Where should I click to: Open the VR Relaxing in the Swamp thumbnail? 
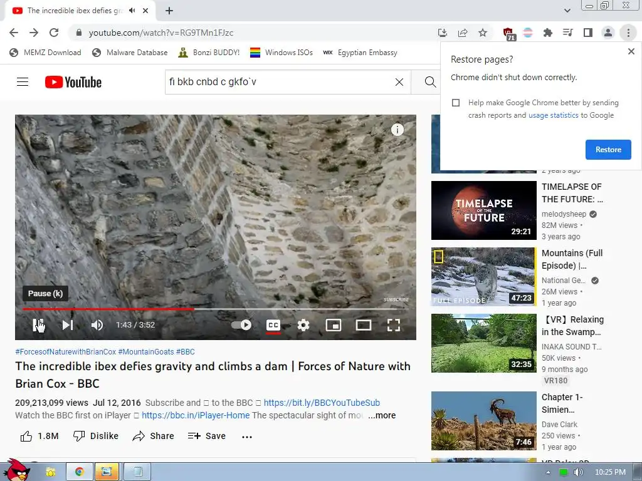tap(483, 343)
